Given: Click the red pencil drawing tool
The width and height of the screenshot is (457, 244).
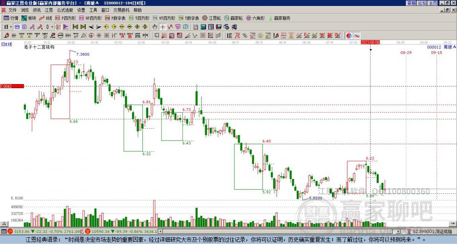Looking at the screenshot, I should 6,36.
